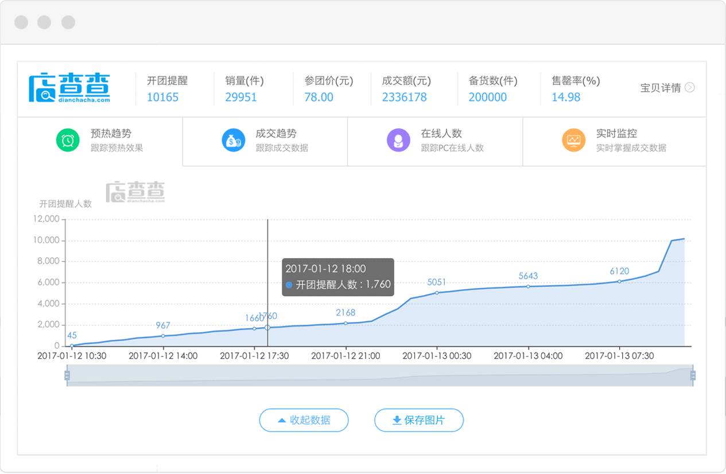Click the highlighted 1760 data point
726x474 pixels.
point(267,327)
